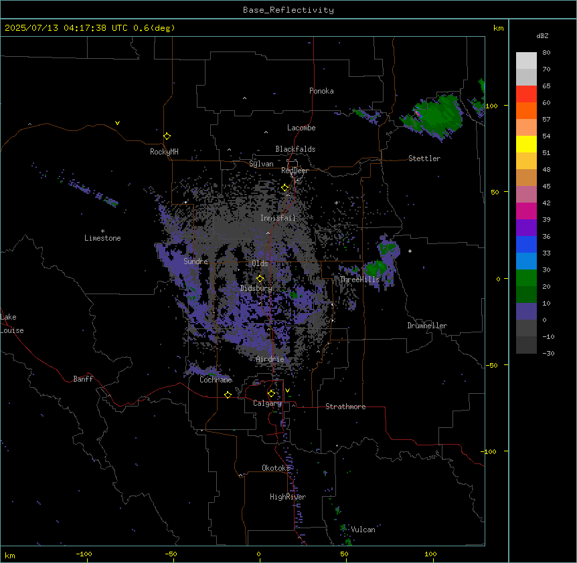Pick the red 60-65 dBZ legend swatch

click(526, 94)
